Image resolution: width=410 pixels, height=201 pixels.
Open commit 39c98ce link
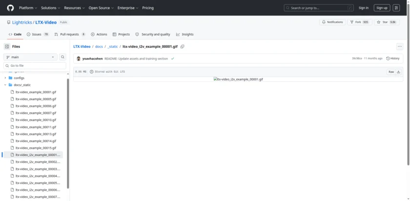(x=357, y=59)
